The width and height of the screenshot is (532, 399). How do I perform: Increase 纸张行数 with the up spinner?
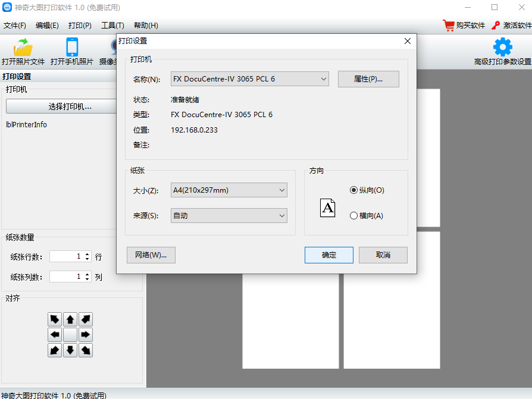(x=87, y=253)
